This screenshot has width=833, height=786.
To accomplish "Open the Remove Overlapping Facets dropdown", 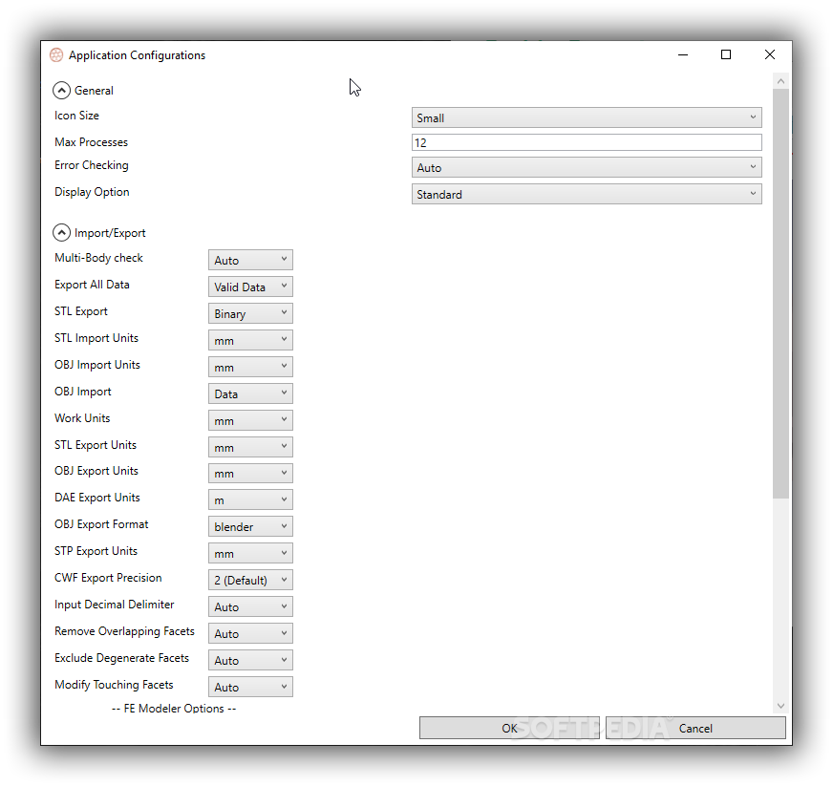I will pyautogui.click(x=250, y=633).
